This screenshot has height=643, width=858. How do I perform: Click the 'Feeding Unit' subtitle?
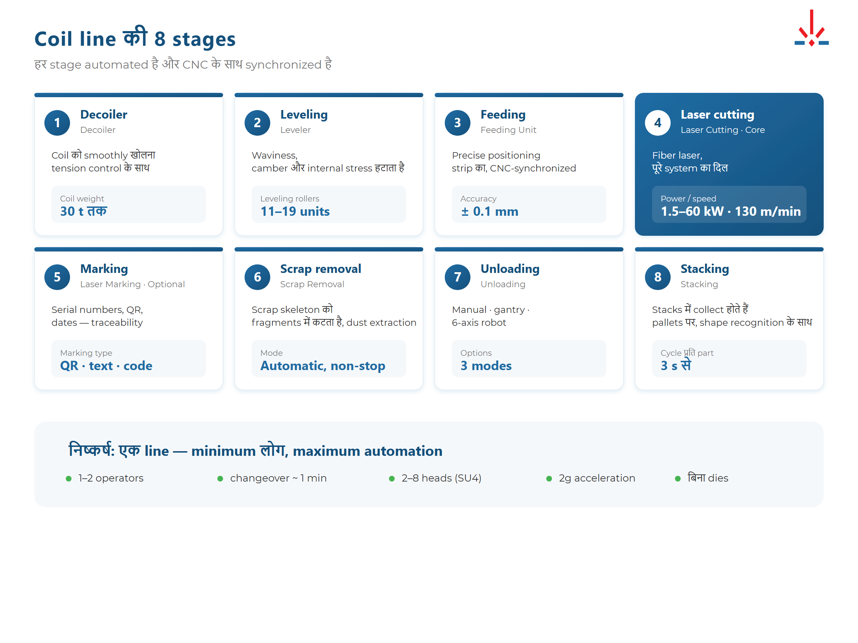click(x=508, y=130)
